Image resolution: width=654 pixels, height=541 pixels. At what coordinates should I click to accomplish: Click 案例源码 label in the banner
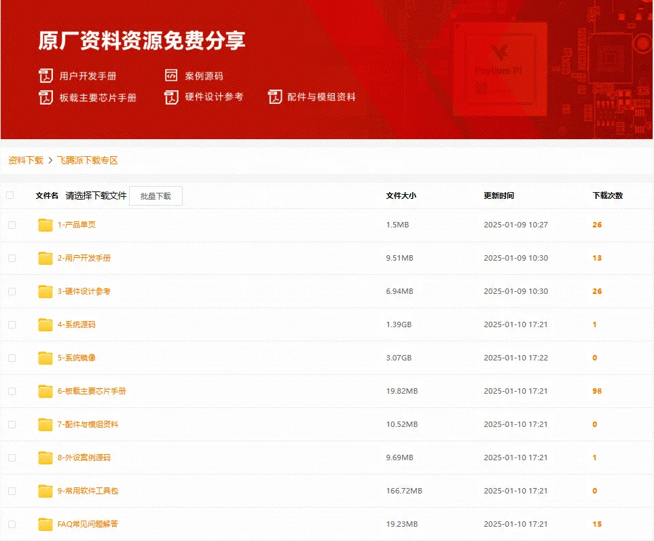(x=204, y=76)
